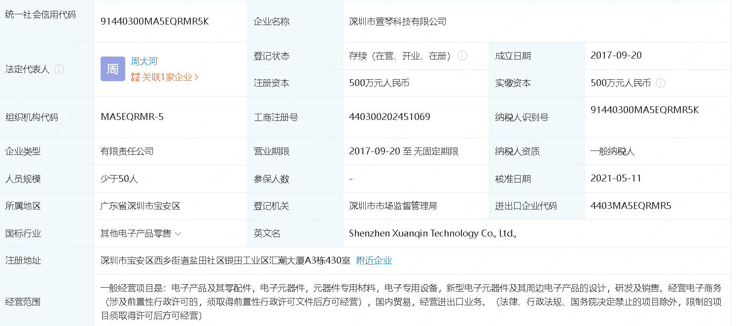736x326 pixels.
Task: Click taxpayer ID value under 纳税人识别号
Action: pyautogui.click(x=645, y=110)
